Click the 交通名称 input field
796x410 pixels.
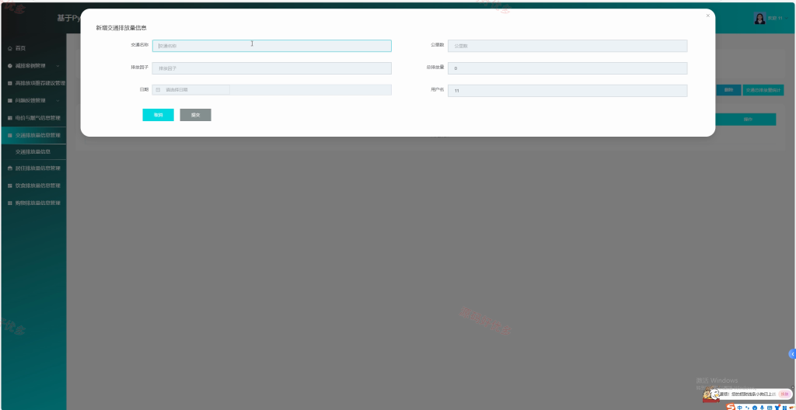[x=271, y=46]
